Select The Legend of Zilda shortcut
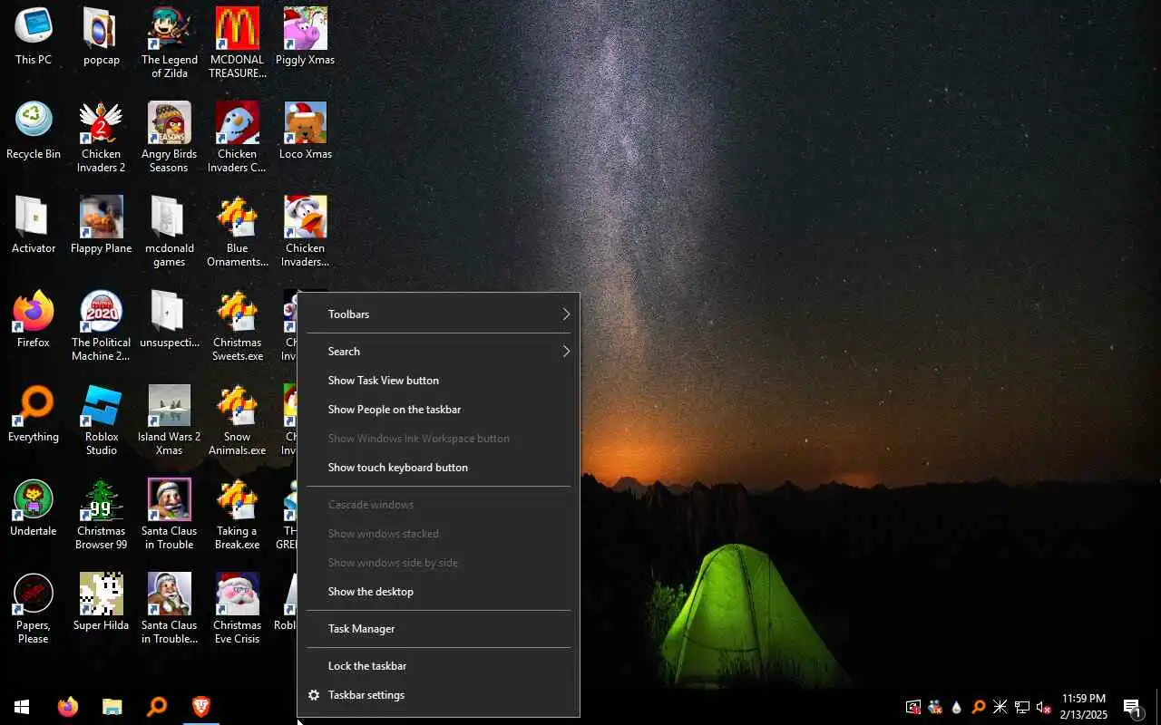This screenshot has width=1161, height=725. click(170, 43)
